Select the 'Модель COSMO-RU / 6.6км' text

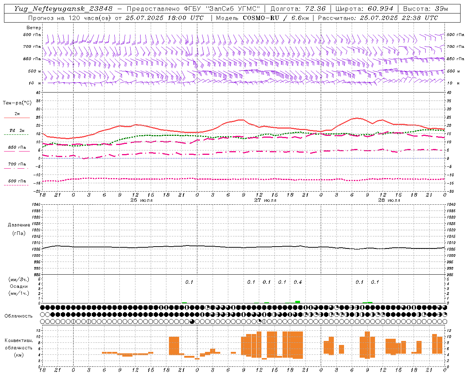tap(262, 18)
